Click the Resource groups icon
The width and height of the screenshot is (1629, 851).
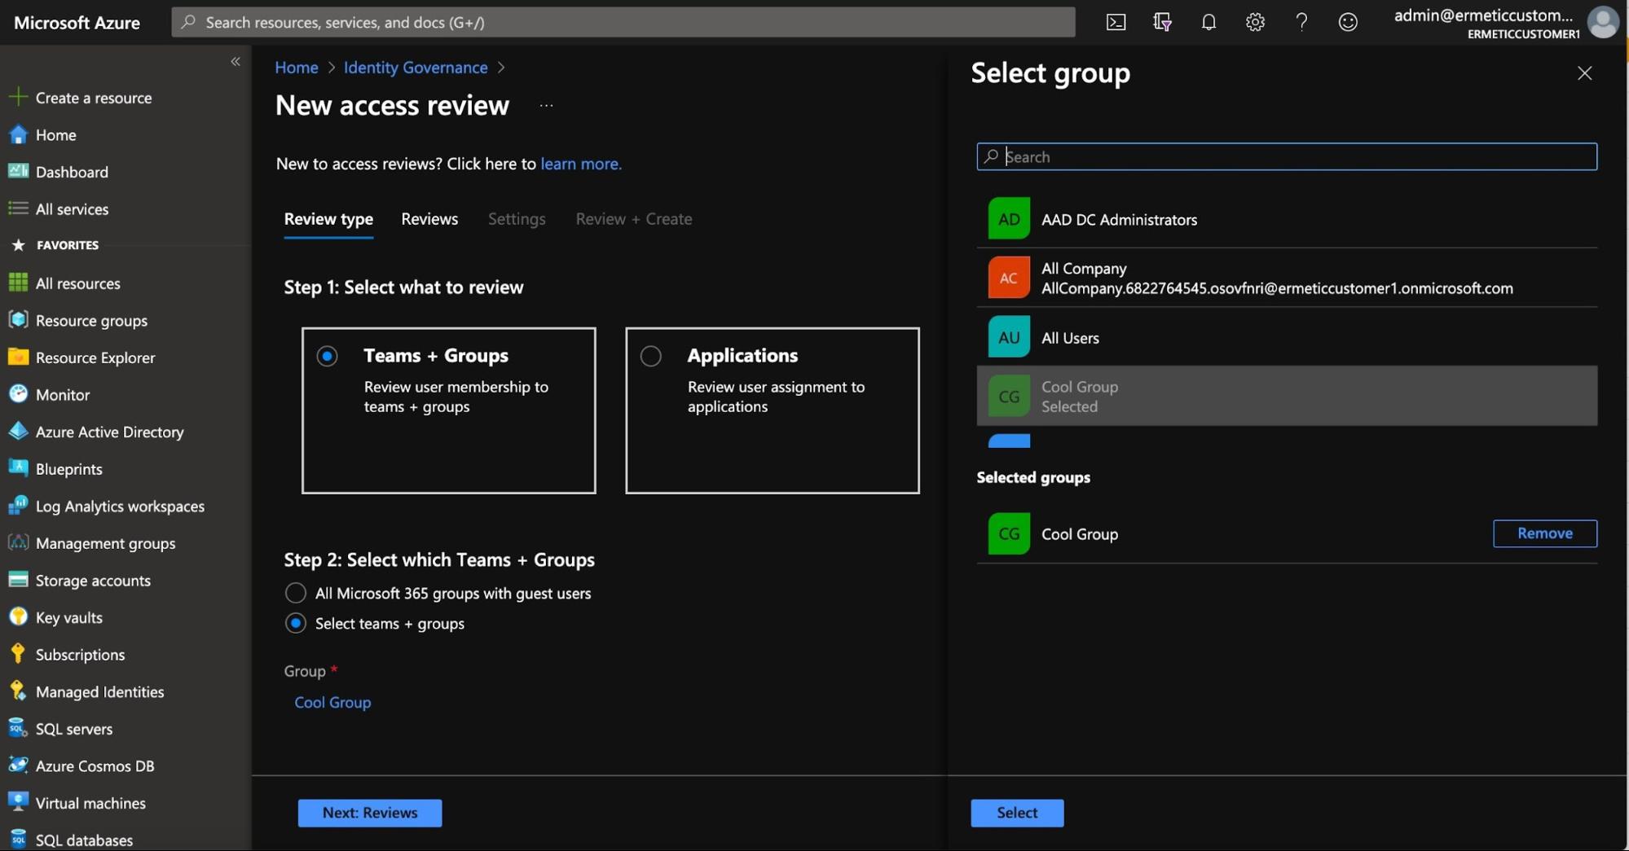(x=18, y=319)
